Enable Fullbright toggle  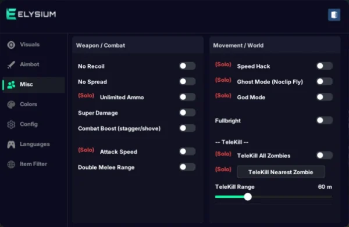click(x=325, y=120)
